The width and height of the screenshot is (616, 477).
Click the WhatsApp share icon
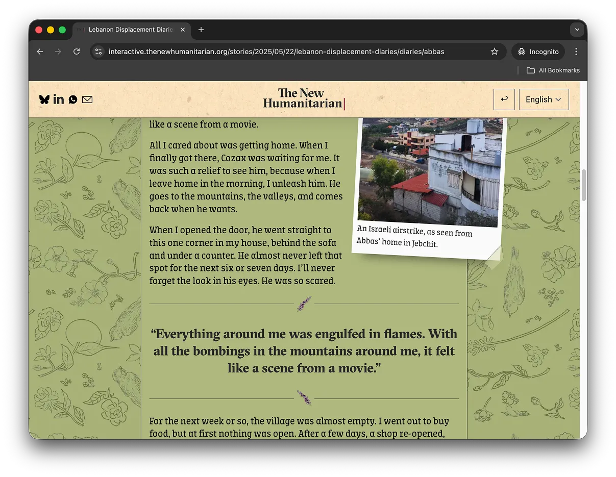tap(73, 99)
